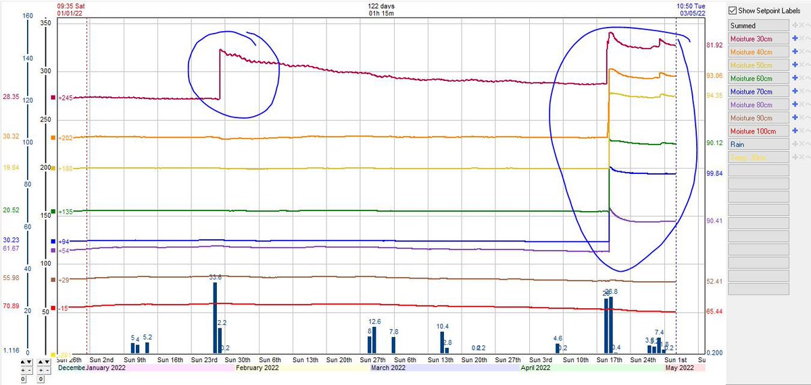This screenshot has width=811, height=385.
Task: Click the 81.92 value on the right axis
Action: [714, 45]
